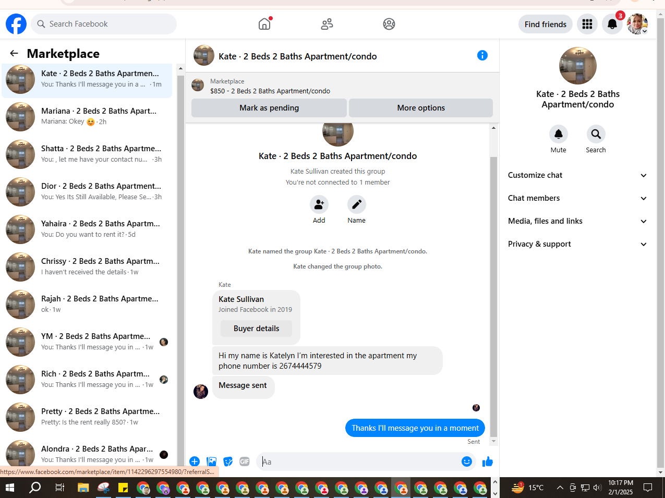Image resolution: width=665 pixels, height=498 pixels.
Task: Show hidden system tray icons chevron
Action: pyautogui.click(x=560, y=488)
